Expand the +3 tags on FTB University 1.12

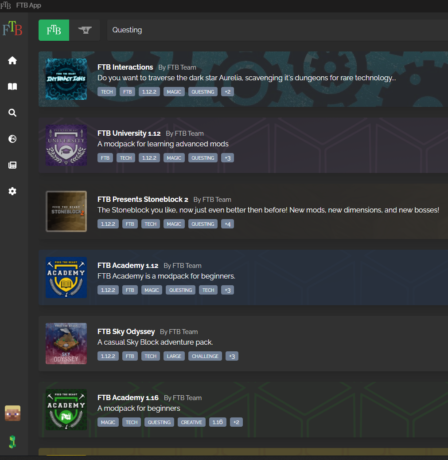pos(227,157)
